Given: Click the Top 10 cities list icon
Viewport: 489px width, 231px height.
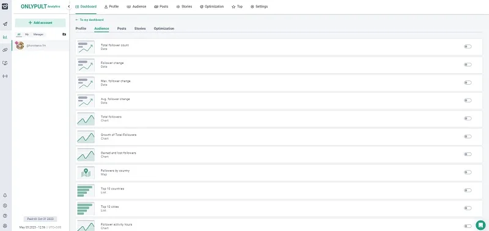Looking at the screenshot, I should (86, 208).
